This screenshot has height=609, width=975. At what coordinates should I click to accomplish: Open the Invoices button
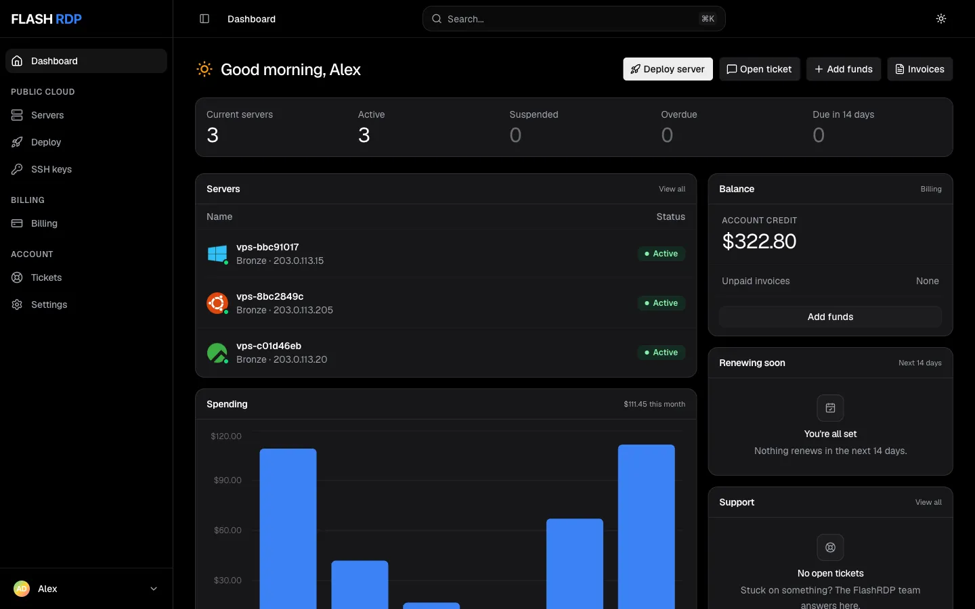[920, 69]
